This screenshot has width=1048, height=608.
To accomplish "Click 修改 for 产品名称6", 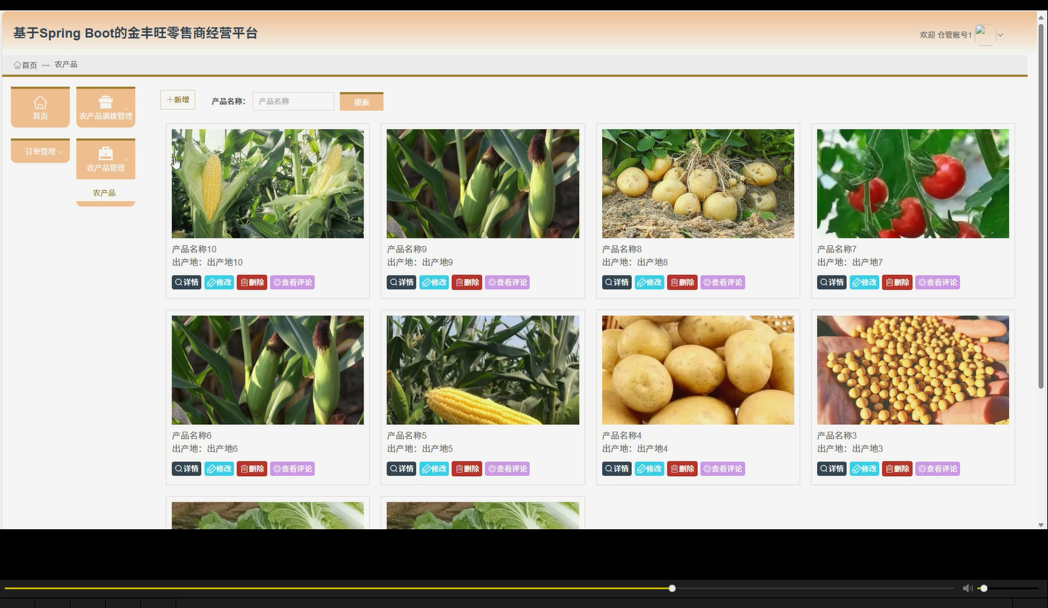I will [x=219, y=469].
